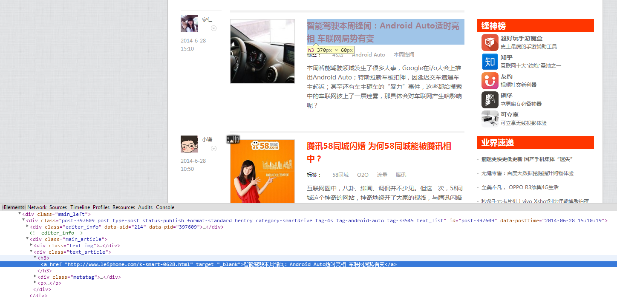Open the Console tab in DevTools
The image size is (617, 297).
tap(165, 207)
